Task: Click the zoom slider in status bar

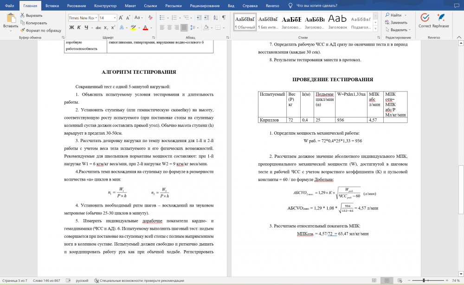Action: (x=425, y=280)
